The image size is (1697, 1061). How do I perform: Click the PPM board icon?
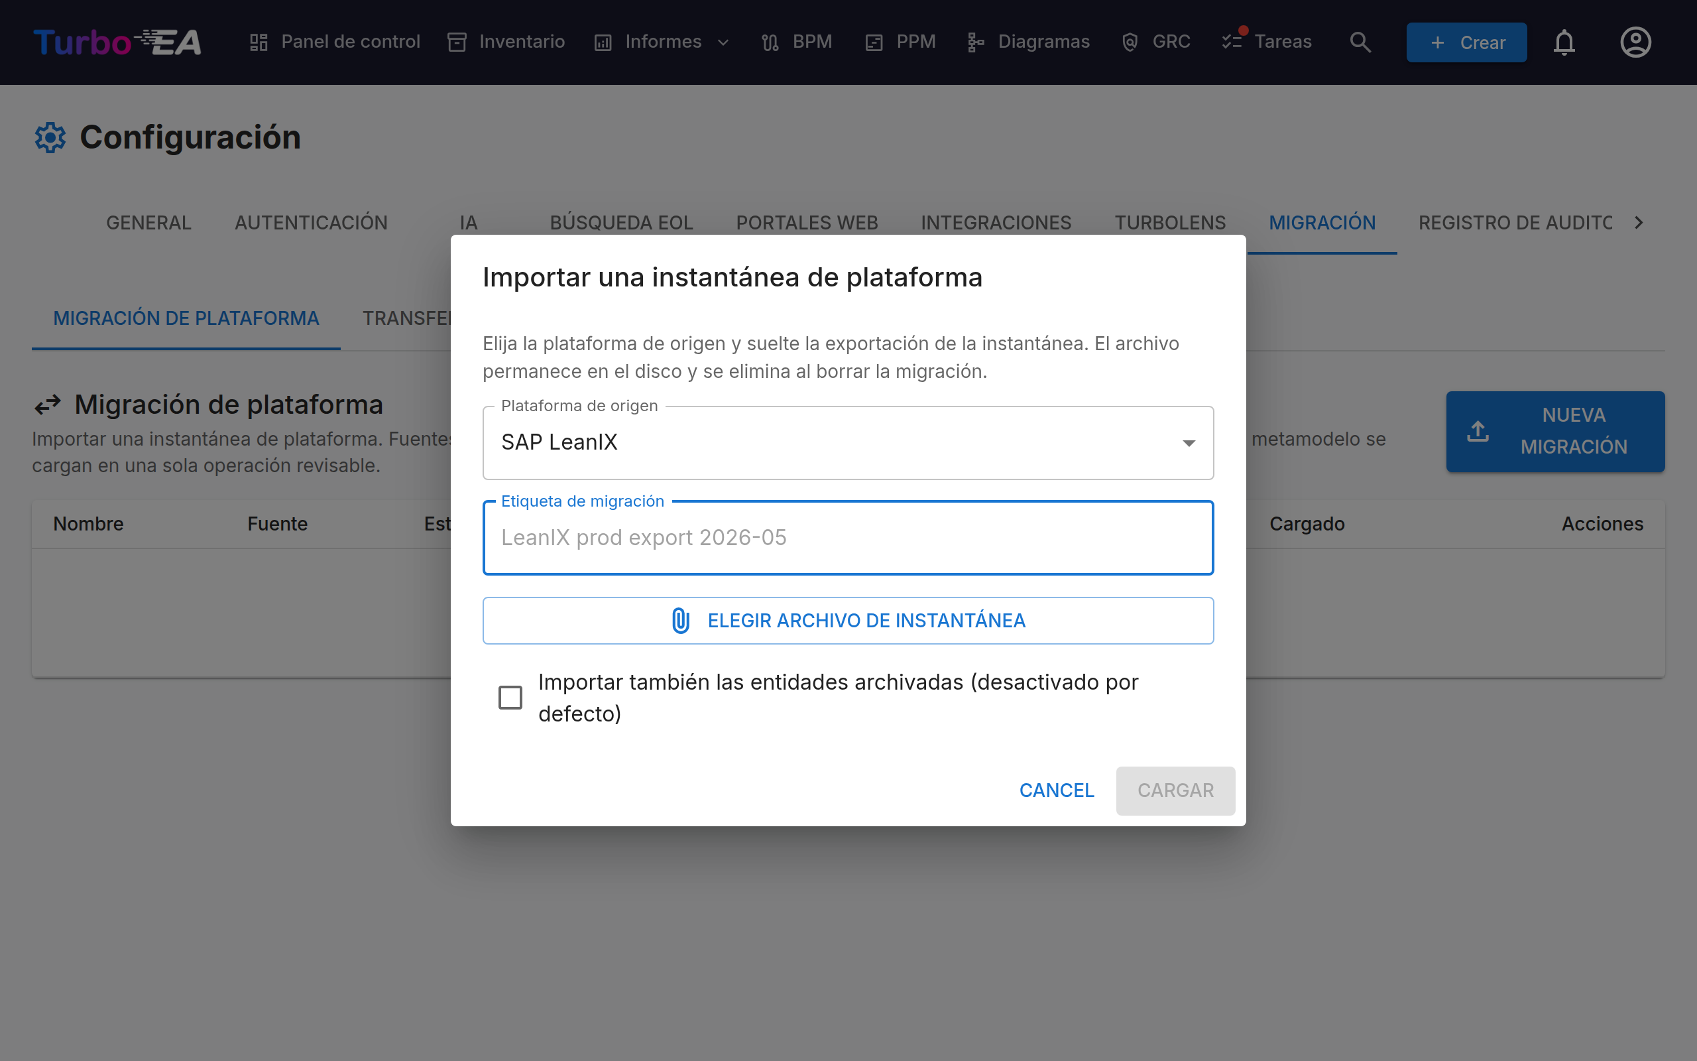coord(874,43)
